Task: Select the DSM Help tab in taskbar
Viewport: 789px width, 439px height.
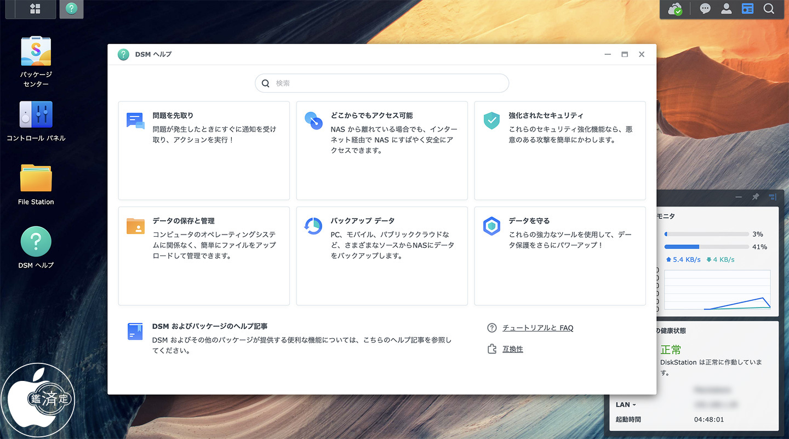Action: point(71,9)
